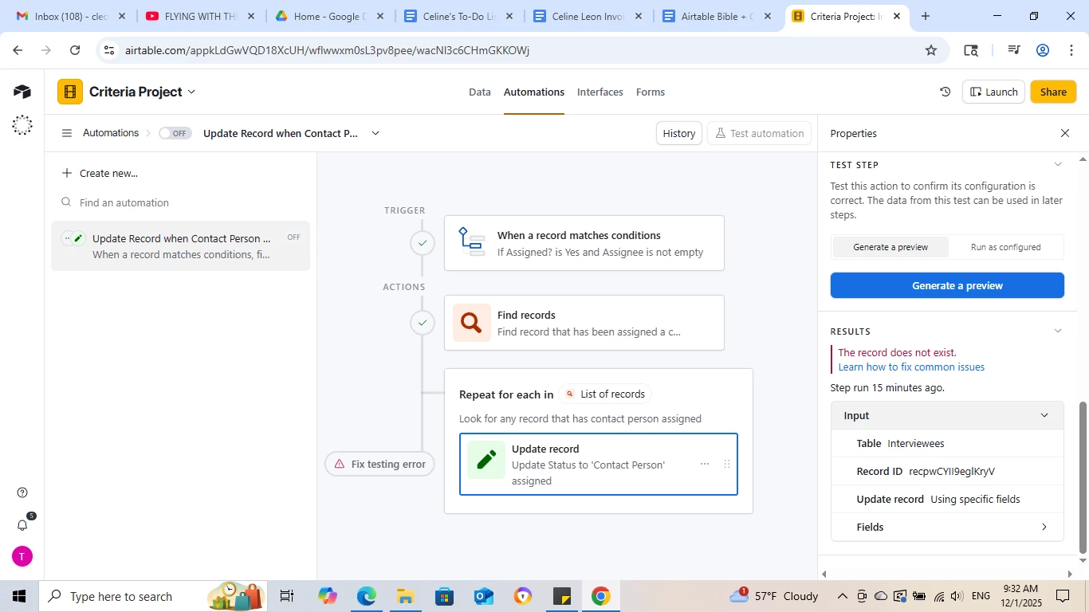Bookmark this page with the star icon
1089x612 pixels.
931,50
